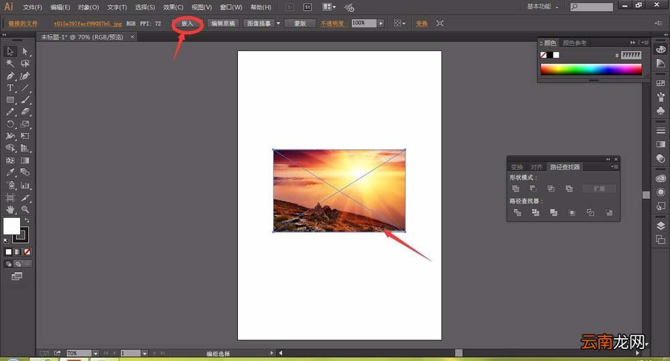Change screen mode icon below toolbox

(x=17, y=277)
